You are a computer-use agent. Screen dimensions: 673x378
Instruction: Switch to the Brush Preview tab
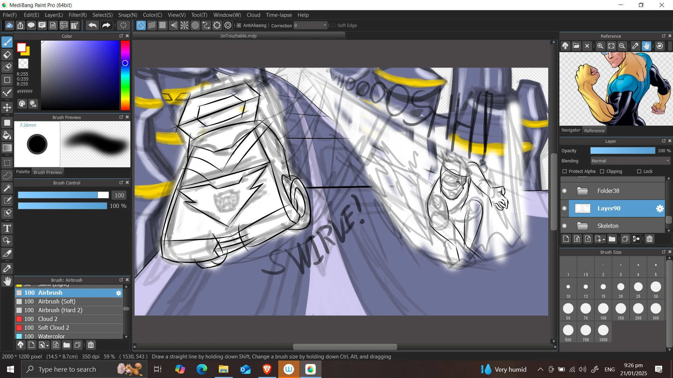click(48, 172)
